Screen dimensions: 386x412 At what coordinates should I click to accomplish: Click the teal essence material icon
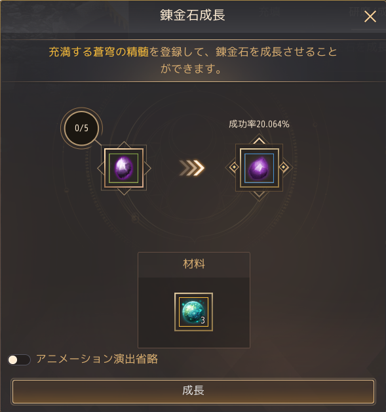194,312
